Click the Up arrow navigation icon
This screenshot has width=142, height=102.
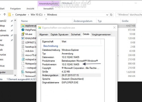pyautogui.click(x=5, y=14)
